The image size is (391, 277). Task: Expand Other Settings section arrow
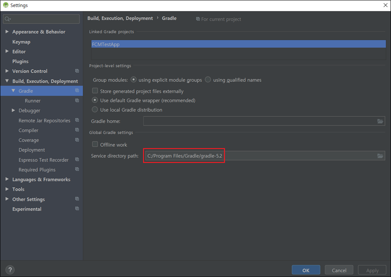point(7,199)
